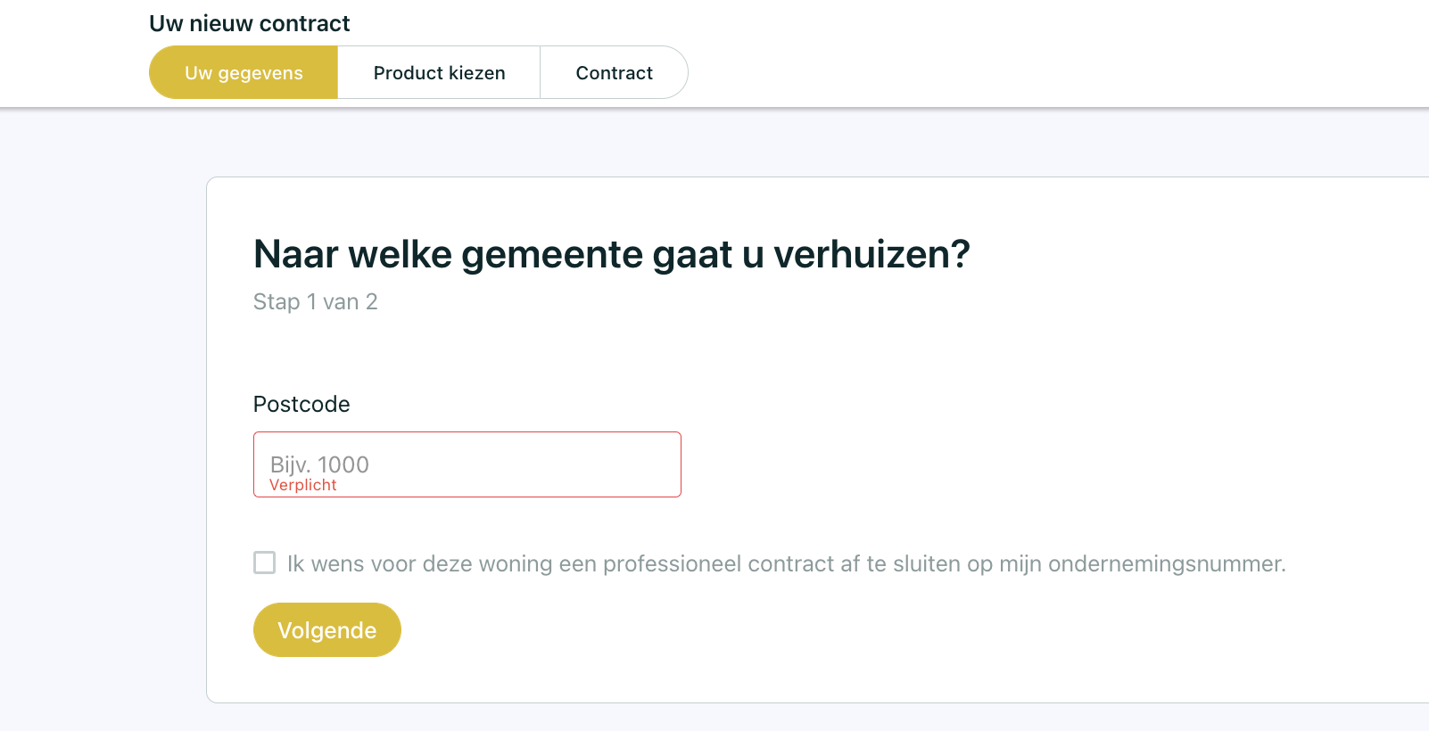The height and width of the screenshot is (731, 1429).
Task: Go to the Contract tab
Action: tap(614, 72)
